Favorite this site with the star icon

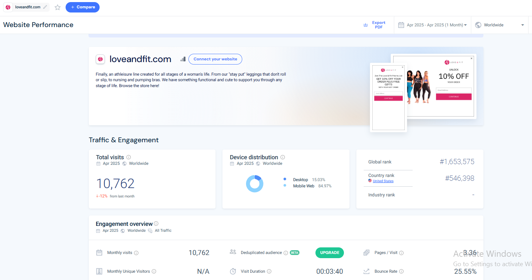click(x=58, y=7)
